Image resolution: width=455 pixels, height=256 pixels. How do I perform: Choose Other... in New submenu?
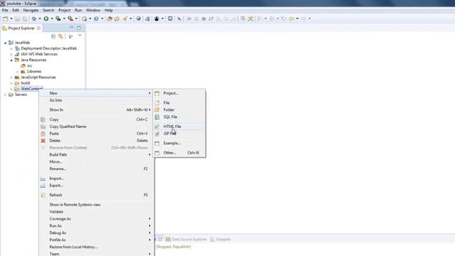click(x=179, y=153)
